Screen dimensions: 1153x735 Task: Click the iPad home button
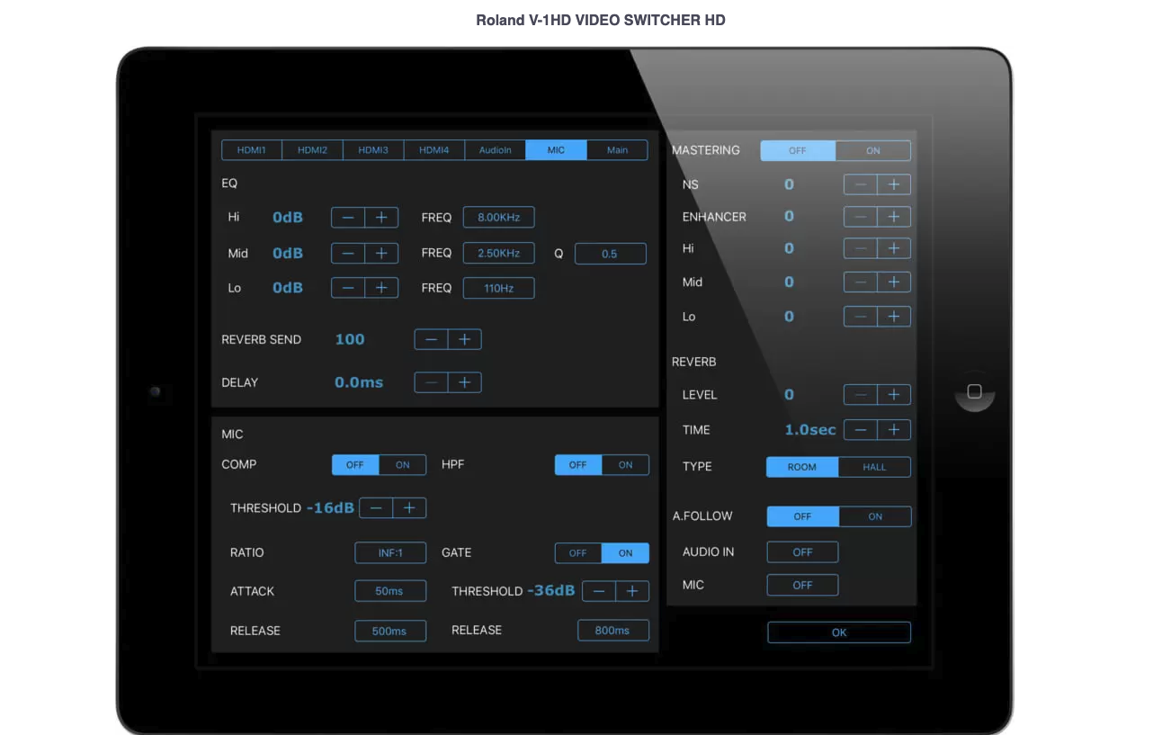pos(975,391)
